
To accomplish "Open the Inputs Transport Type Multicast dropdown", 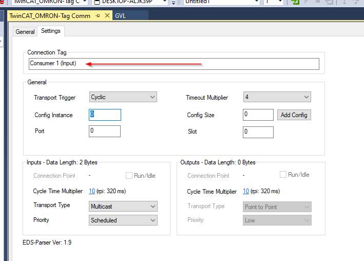I will (x=123, y=207).
